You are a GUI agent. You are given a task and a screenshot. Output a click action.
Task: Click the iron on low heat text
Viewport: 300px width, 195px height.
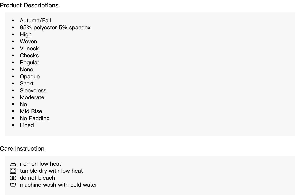click(x=41, y=164)
